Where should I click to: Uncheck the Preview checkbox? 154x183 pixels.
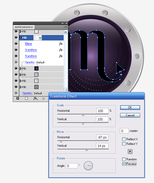[x=124, y=164]
